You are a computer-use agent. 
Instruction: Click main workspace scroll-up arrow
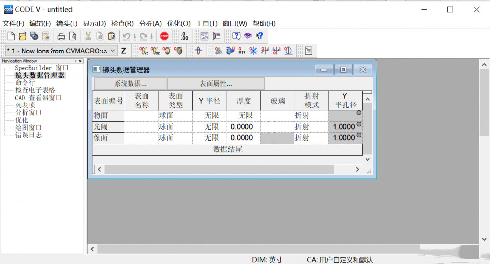[x=484, y=65]
